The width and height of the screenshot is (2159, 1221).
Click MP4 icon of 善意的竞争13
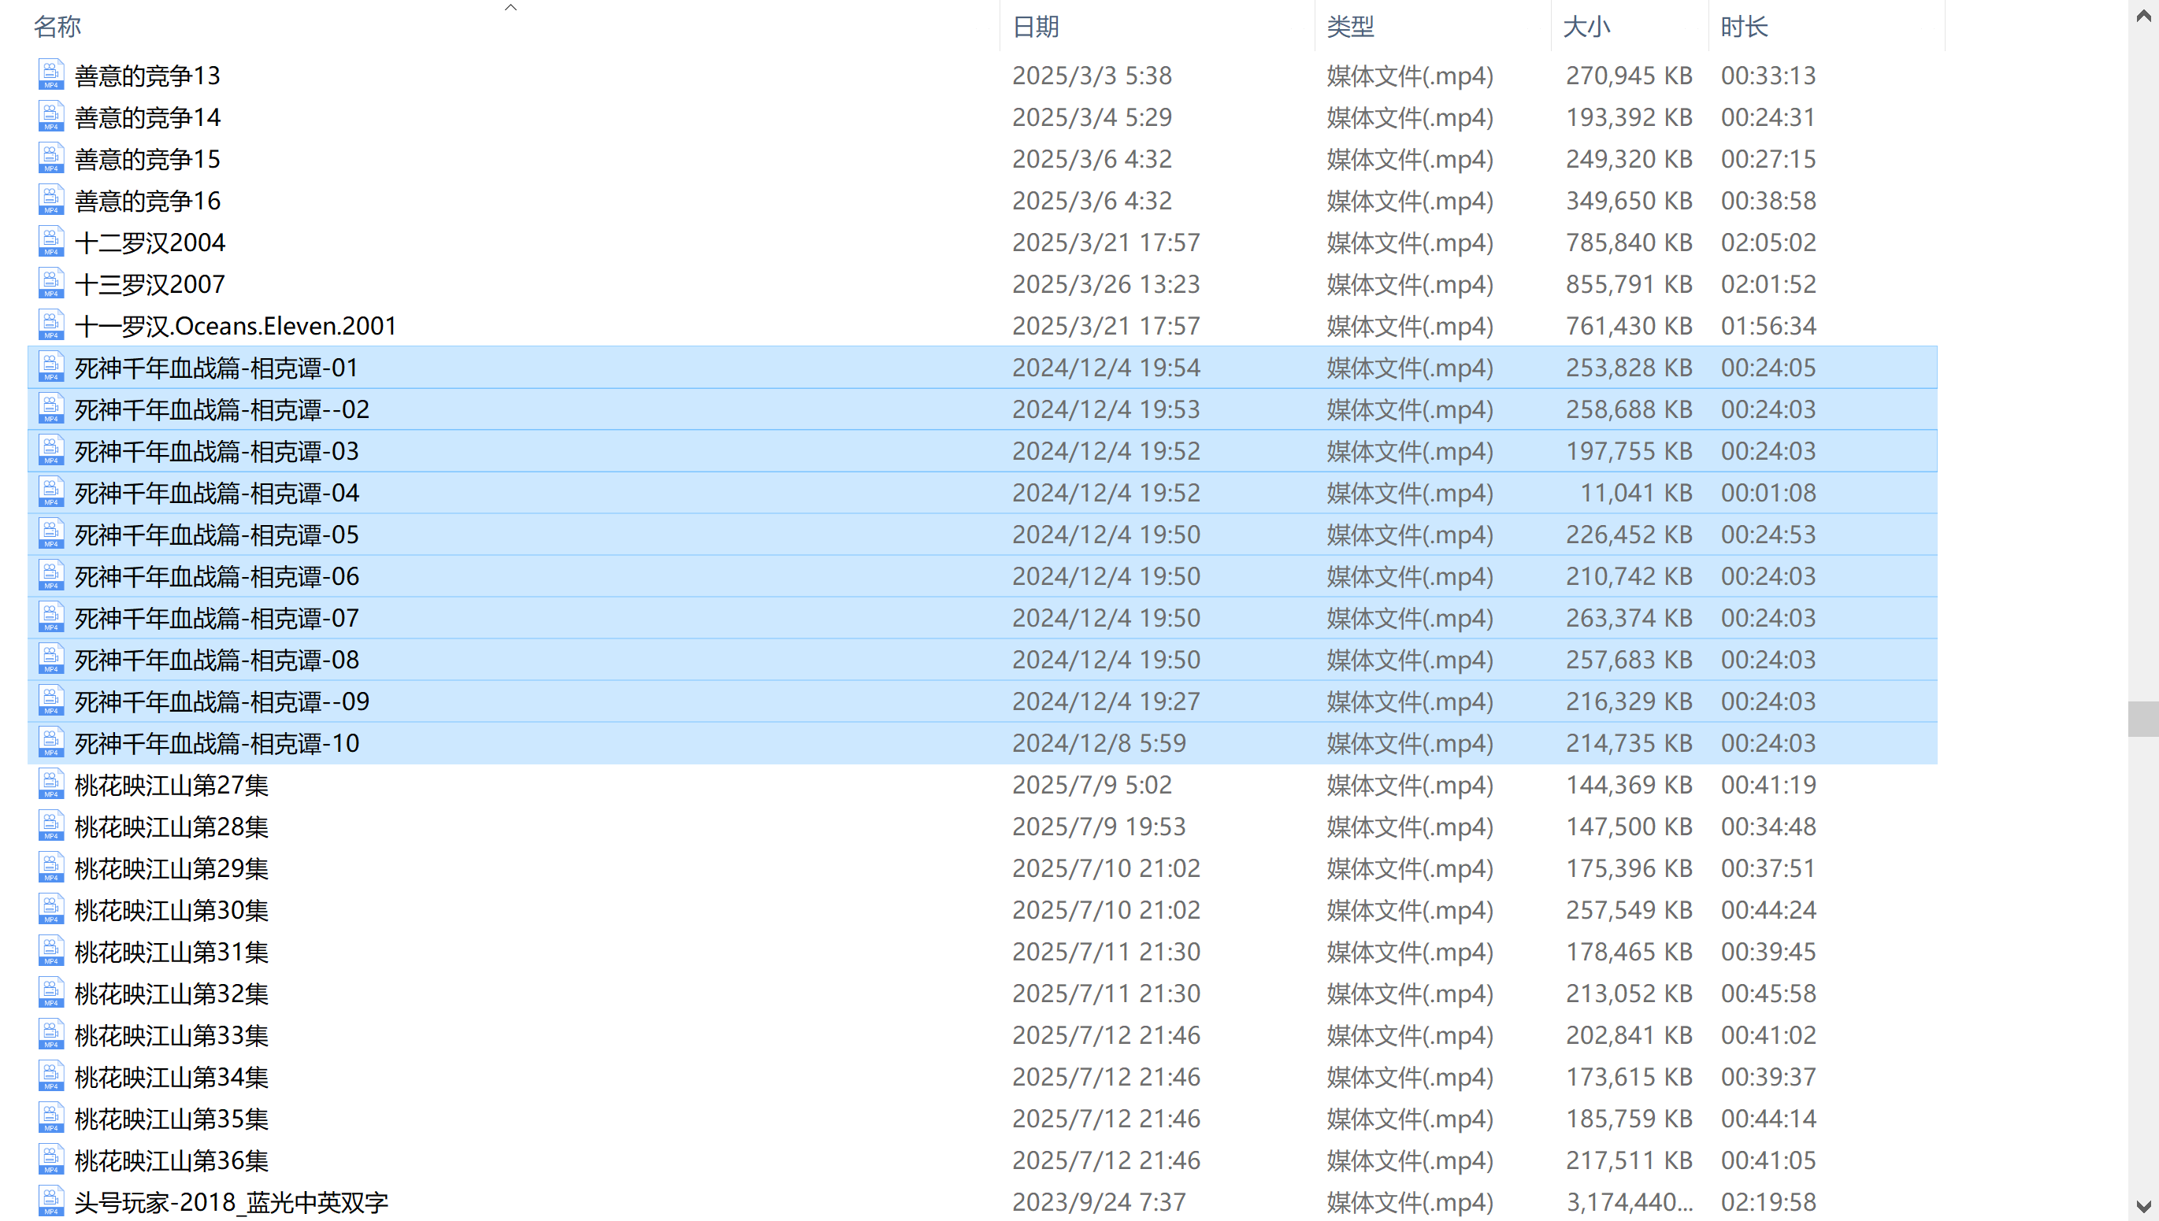point(50,75)
